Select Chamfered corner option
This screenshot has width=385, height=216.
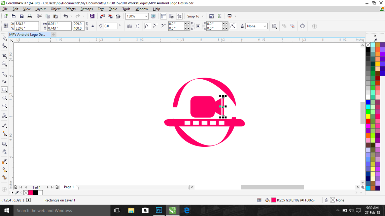tap(163, 26)
